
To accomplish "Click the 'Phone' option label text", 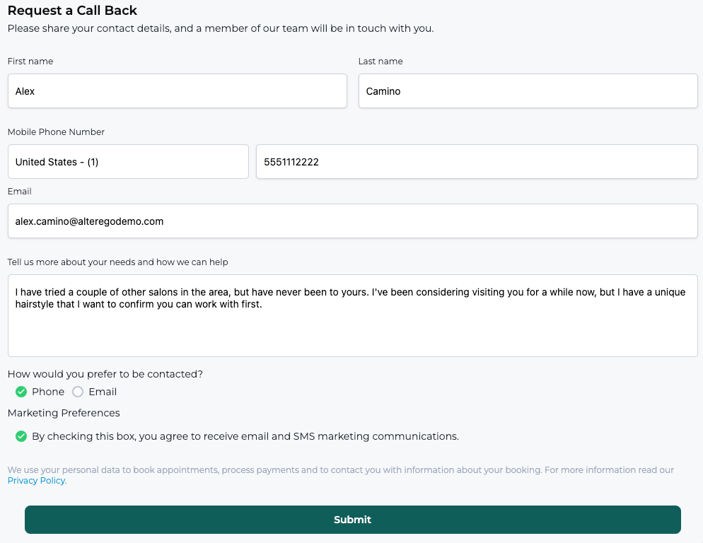I will click(48, 392).
